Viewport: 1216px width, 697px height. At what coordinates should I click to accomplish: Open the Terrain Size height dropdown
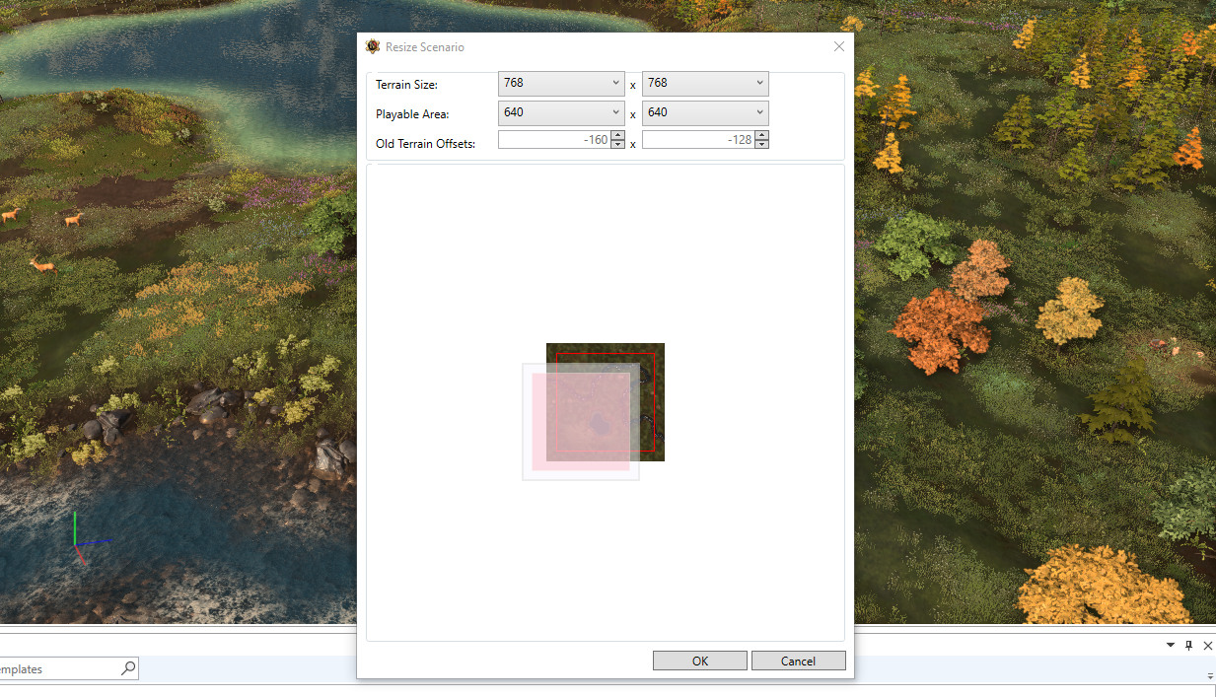(x=705, y=84)
